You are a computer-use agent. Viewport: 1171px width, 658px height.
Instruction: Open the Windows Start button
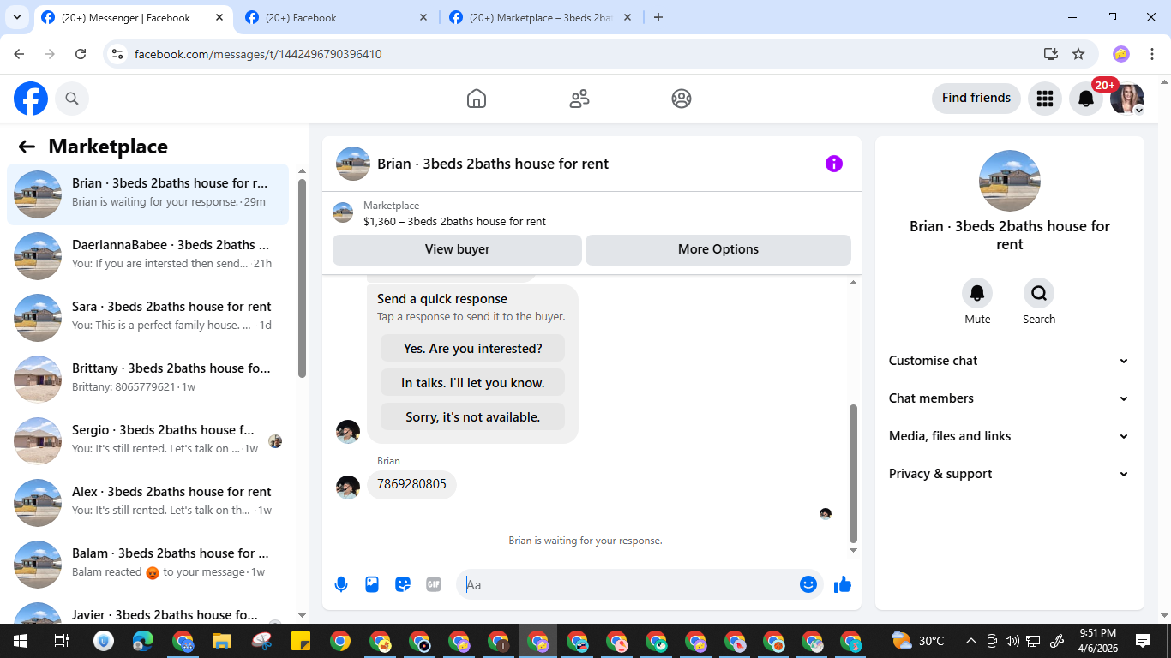coord(21,641)
